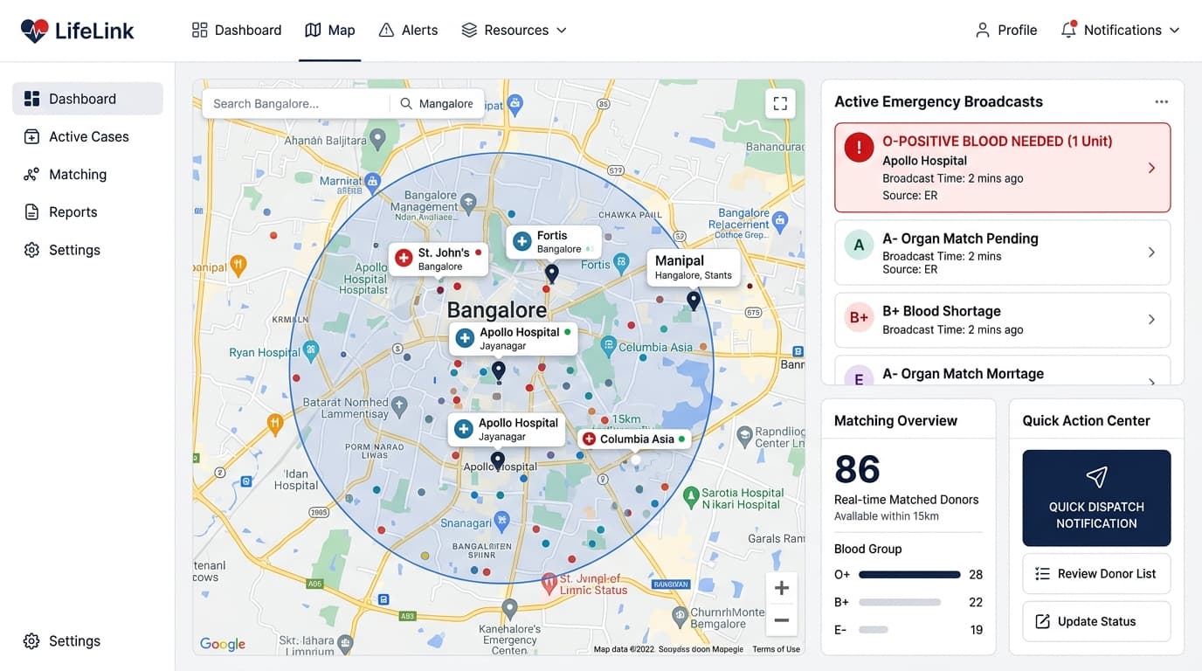Viewport: 1202px width, 671px height.
Task: Click the red alert exclamation icon
Action: click(x=859, y=149)
